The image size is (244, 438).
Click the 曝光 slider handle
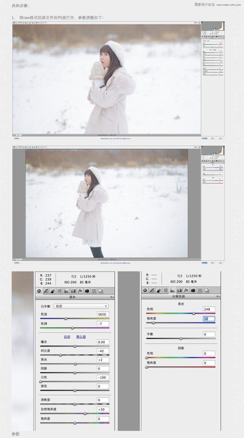click(x=75, y=346)
